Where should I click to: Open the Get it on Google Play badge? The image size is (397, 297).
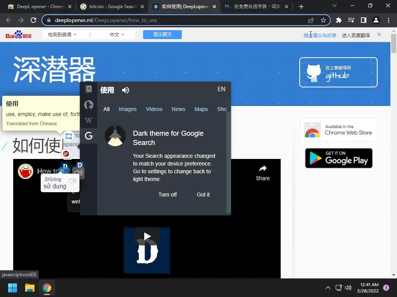click(339, 158)
